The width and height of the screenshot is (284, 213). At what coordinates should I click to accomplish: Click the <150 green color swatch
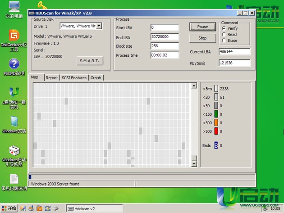tap(216, 114)
